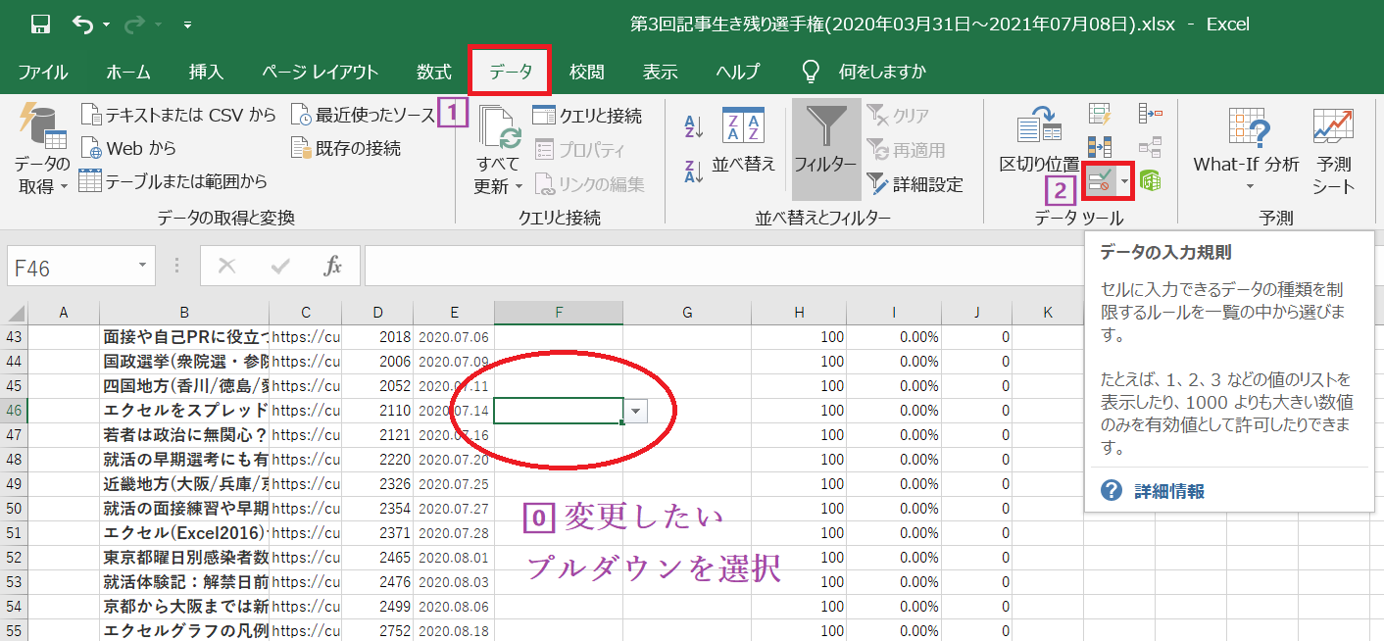
Task: Open the ファイル menu
Action: pos(41,71)
